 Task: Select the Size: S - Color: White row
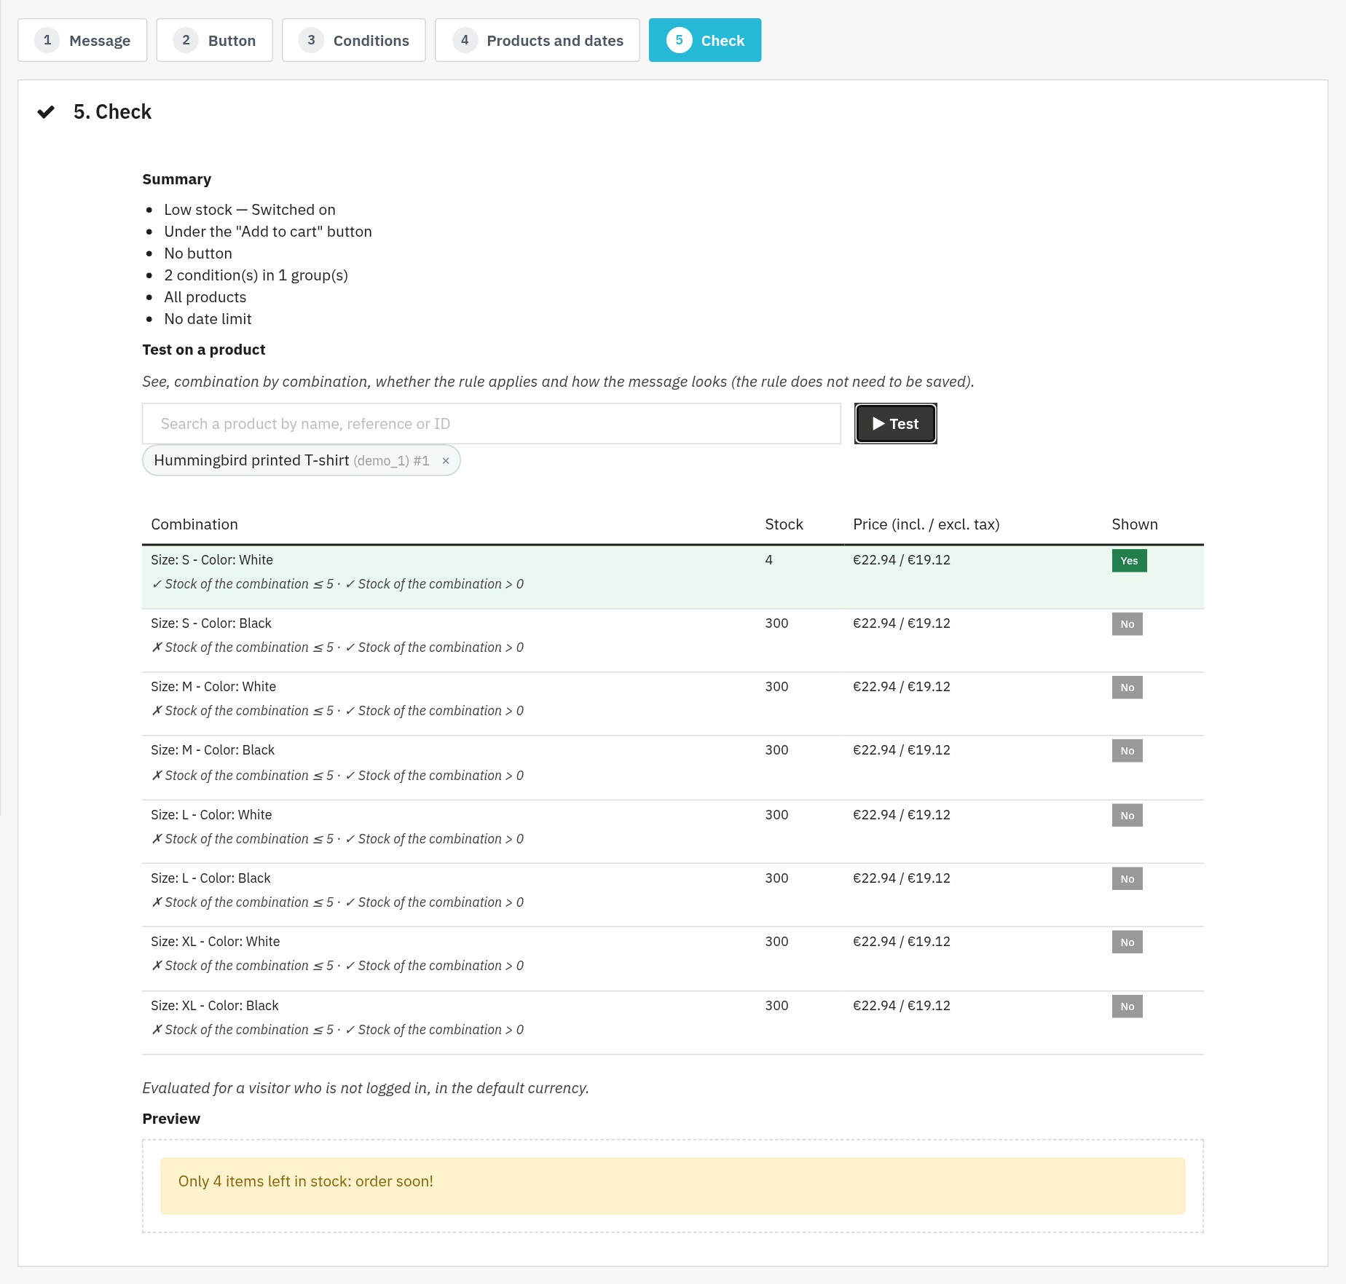(672, 577)
